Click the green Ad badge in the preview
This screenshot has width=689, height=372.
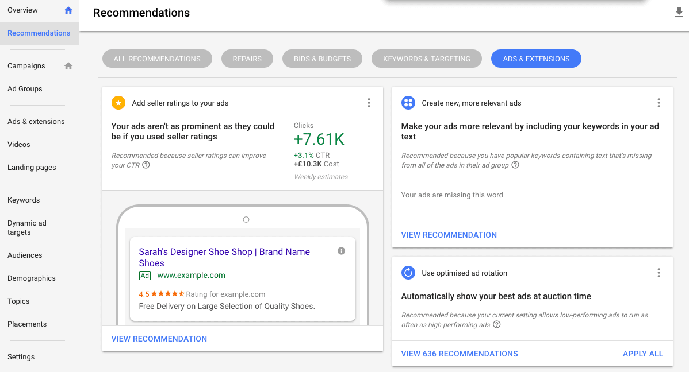point(144,276)
